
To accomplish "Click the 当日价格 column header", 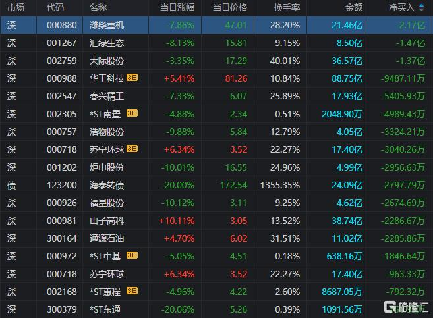I will [x=230, y=8].
